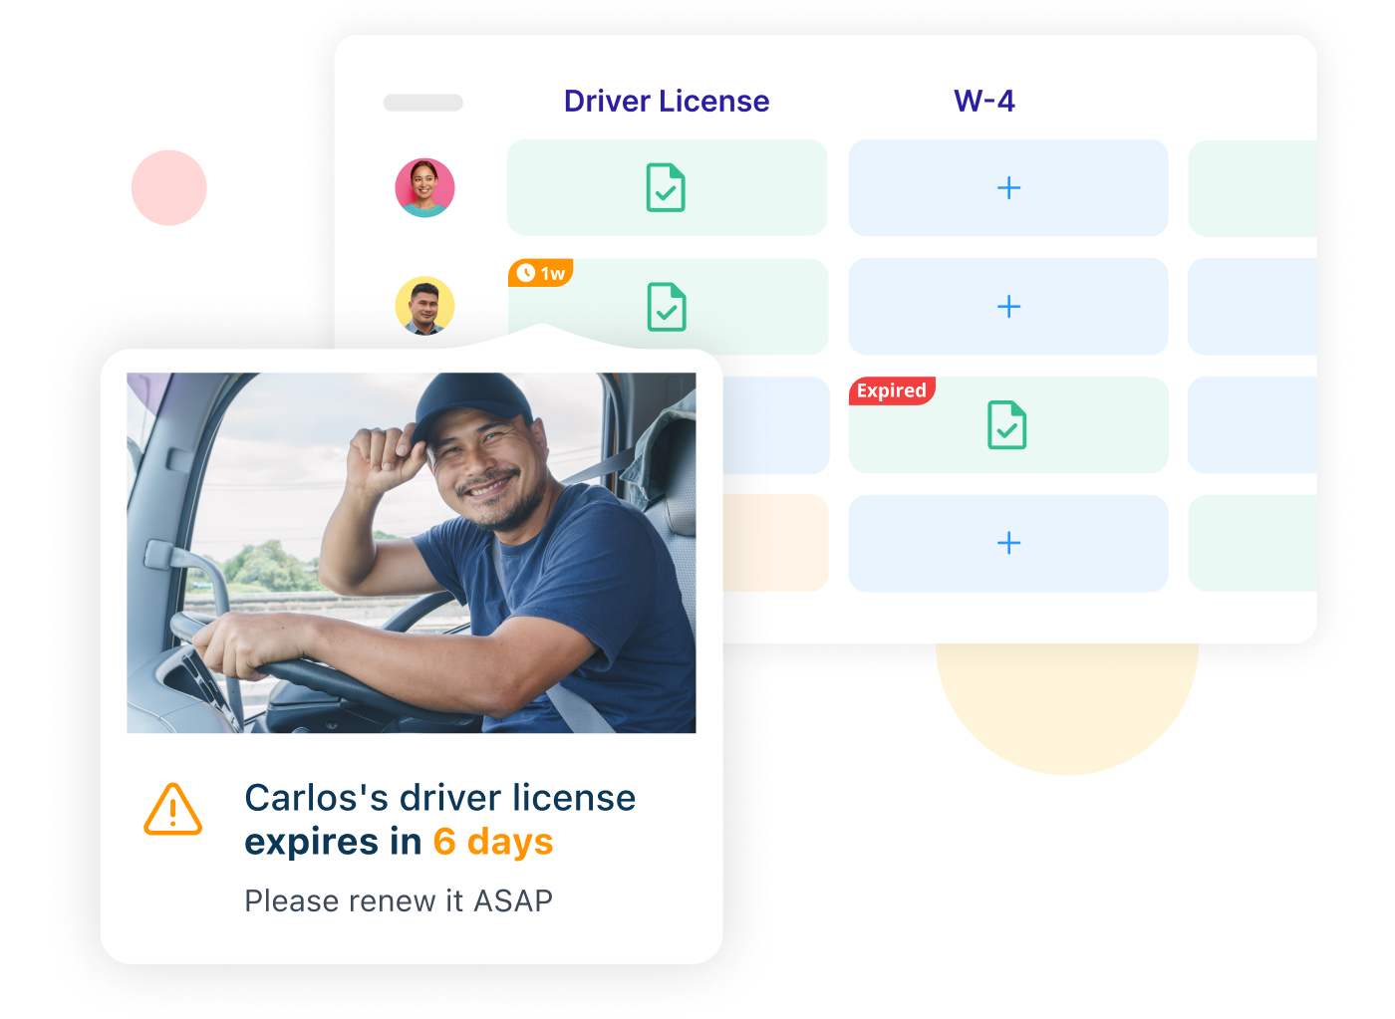Click the Please renew it ASAP link

pos(399,900)
